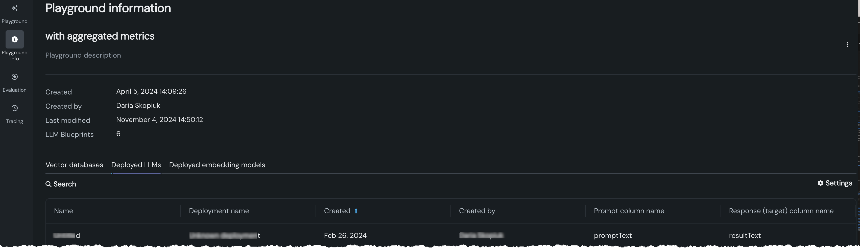Toggle the Created column sort arrow

[356, 211]
